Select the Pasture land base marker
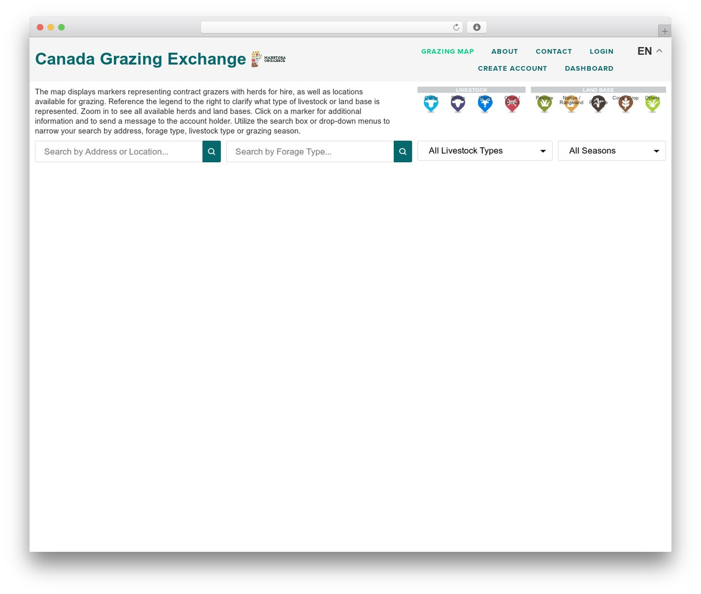The width and height of the screenshot is (701, 594). click(x=544, y=104)
